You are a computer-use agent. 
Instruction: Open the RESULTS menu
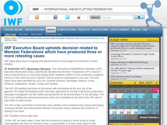pos(84,30)
